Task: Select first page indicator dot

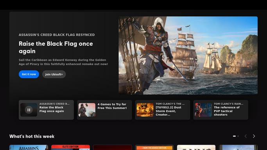Action: click(234, 136)
